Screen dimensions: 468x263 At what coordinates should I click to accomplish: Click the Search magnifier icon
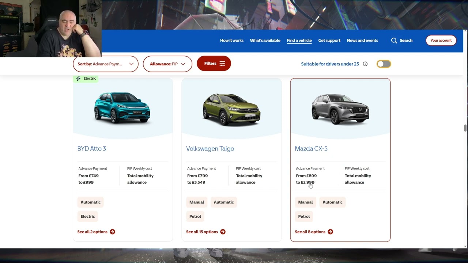click(394, 41)
